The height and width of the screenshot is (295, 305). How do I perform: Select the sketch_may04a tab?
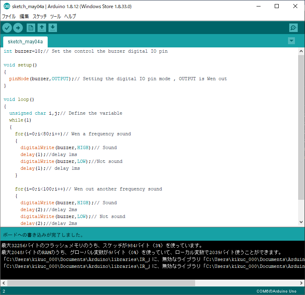pos(25,42)
